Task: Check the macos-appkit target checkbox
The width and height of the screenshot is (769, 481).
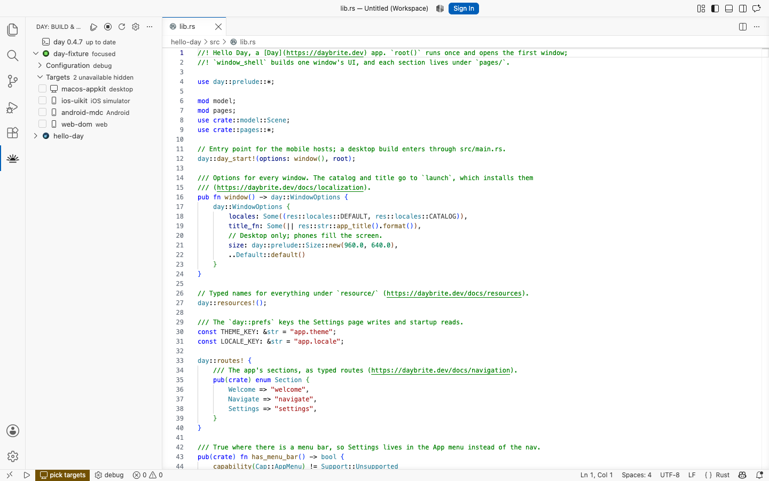Action: click(x=43, y=89)
